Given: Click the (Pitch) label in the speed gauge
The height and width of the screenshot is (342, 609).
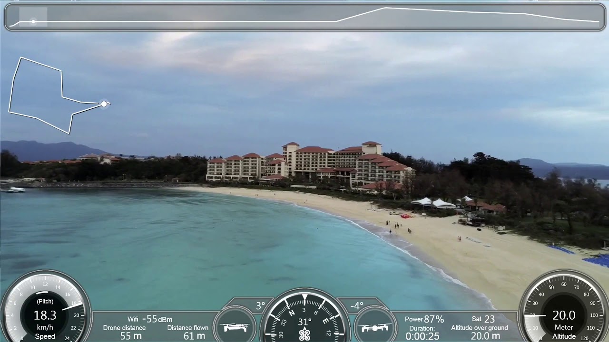Looking at the screenshot, I should [x=45, y=302].
